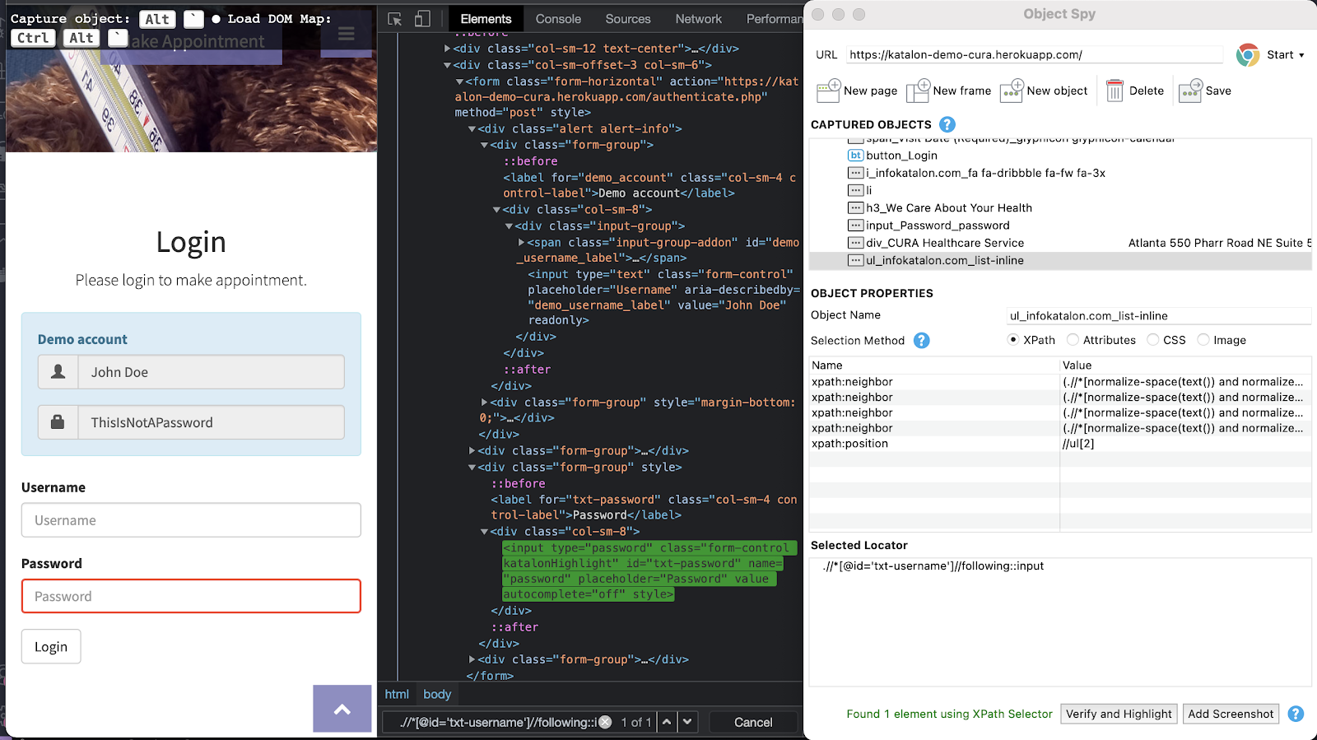Select the CSS selection method radio
Image resolution: width=1317 pixels, height=740 pixels.
(x=1153, y=340)
